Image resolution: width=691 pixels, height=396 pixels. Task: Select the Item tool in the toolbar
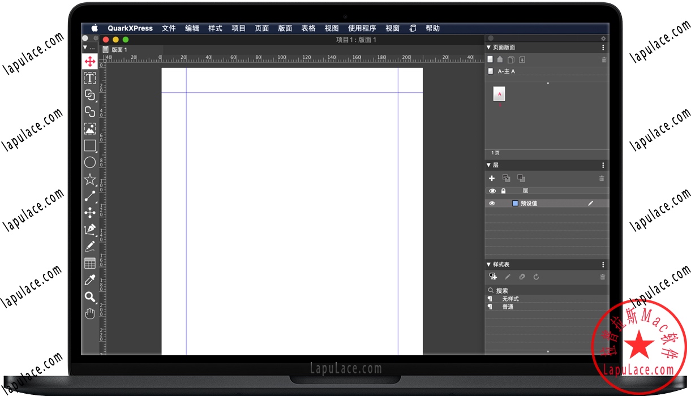[89, 62]
